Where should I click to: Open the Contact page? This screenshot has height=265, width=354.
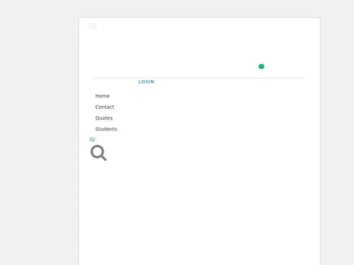pyautogui.click(x=104, y=107)
